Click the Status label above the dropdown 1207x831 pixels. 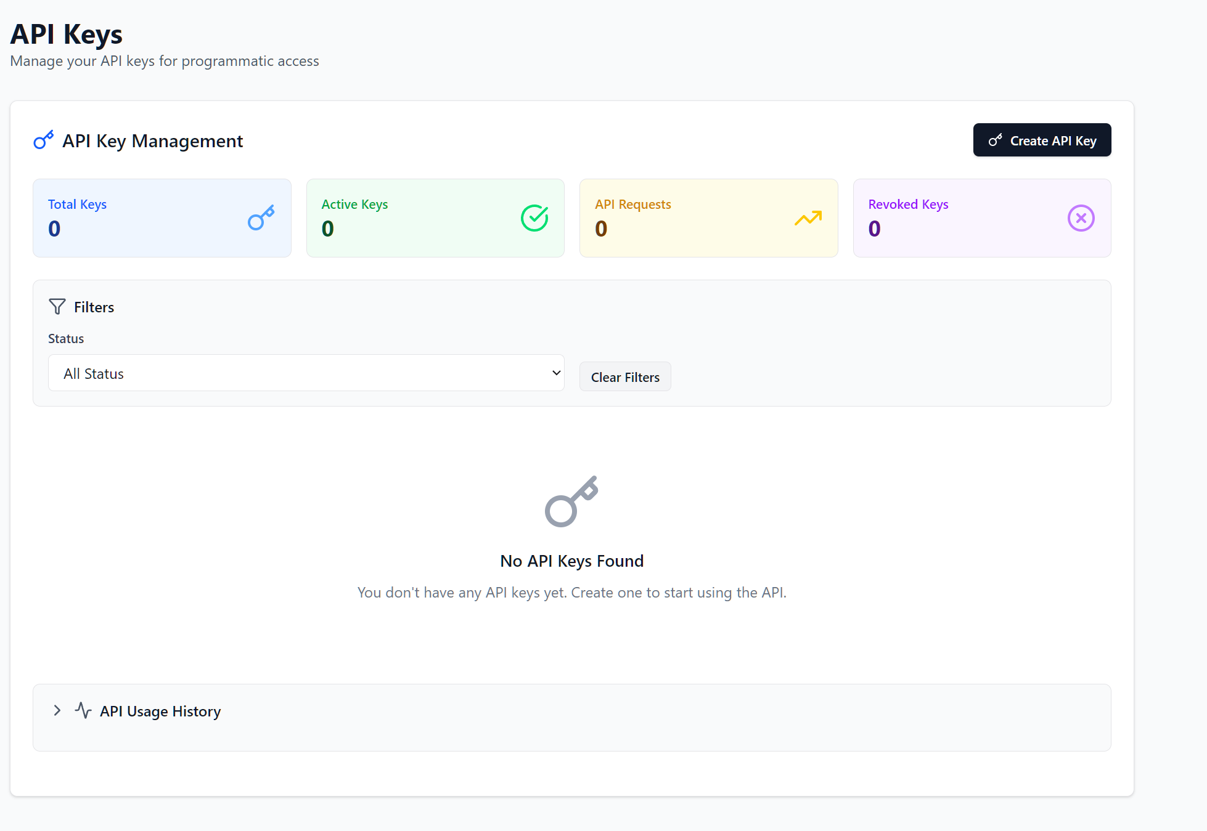point(65,338)
